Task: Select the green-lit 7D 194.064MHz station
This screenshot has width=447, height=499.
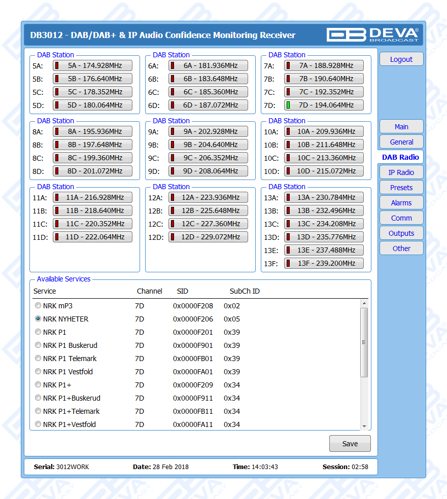Action: click(324, 105)
